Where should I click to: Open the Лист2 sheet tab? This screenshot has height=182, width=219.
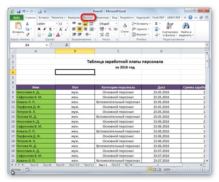116,165
